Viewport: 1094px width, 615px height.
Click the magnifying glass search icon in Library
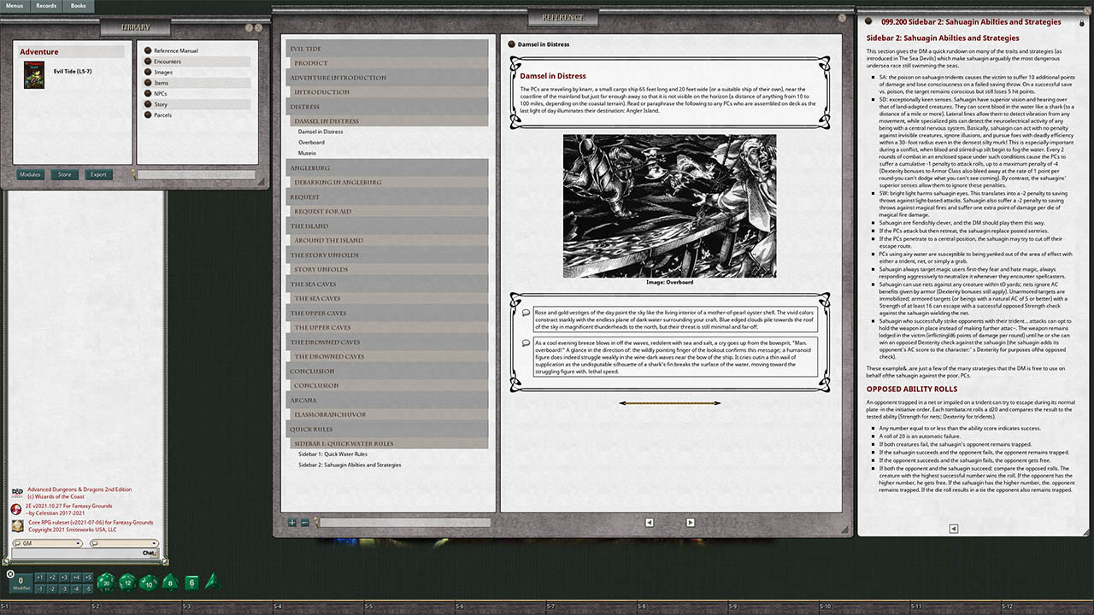coord(132,173)
